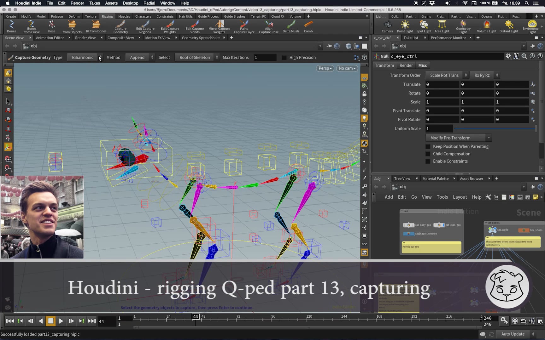Screen dimensions: 545x340
Task: Open the Render menu in menu bar
Action: coord(77,3)
